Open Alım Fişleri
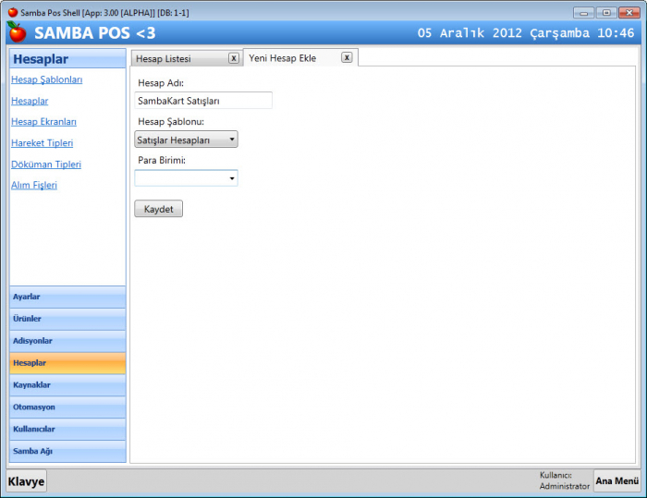This screenshot has height=498, width=647. 34,185
